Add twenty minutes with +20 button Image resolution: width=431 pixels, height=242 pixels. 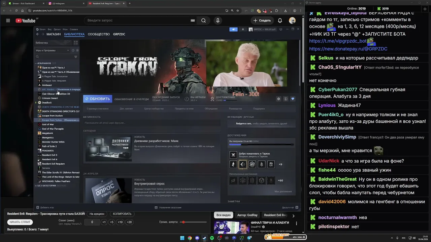tap(129, 222)
